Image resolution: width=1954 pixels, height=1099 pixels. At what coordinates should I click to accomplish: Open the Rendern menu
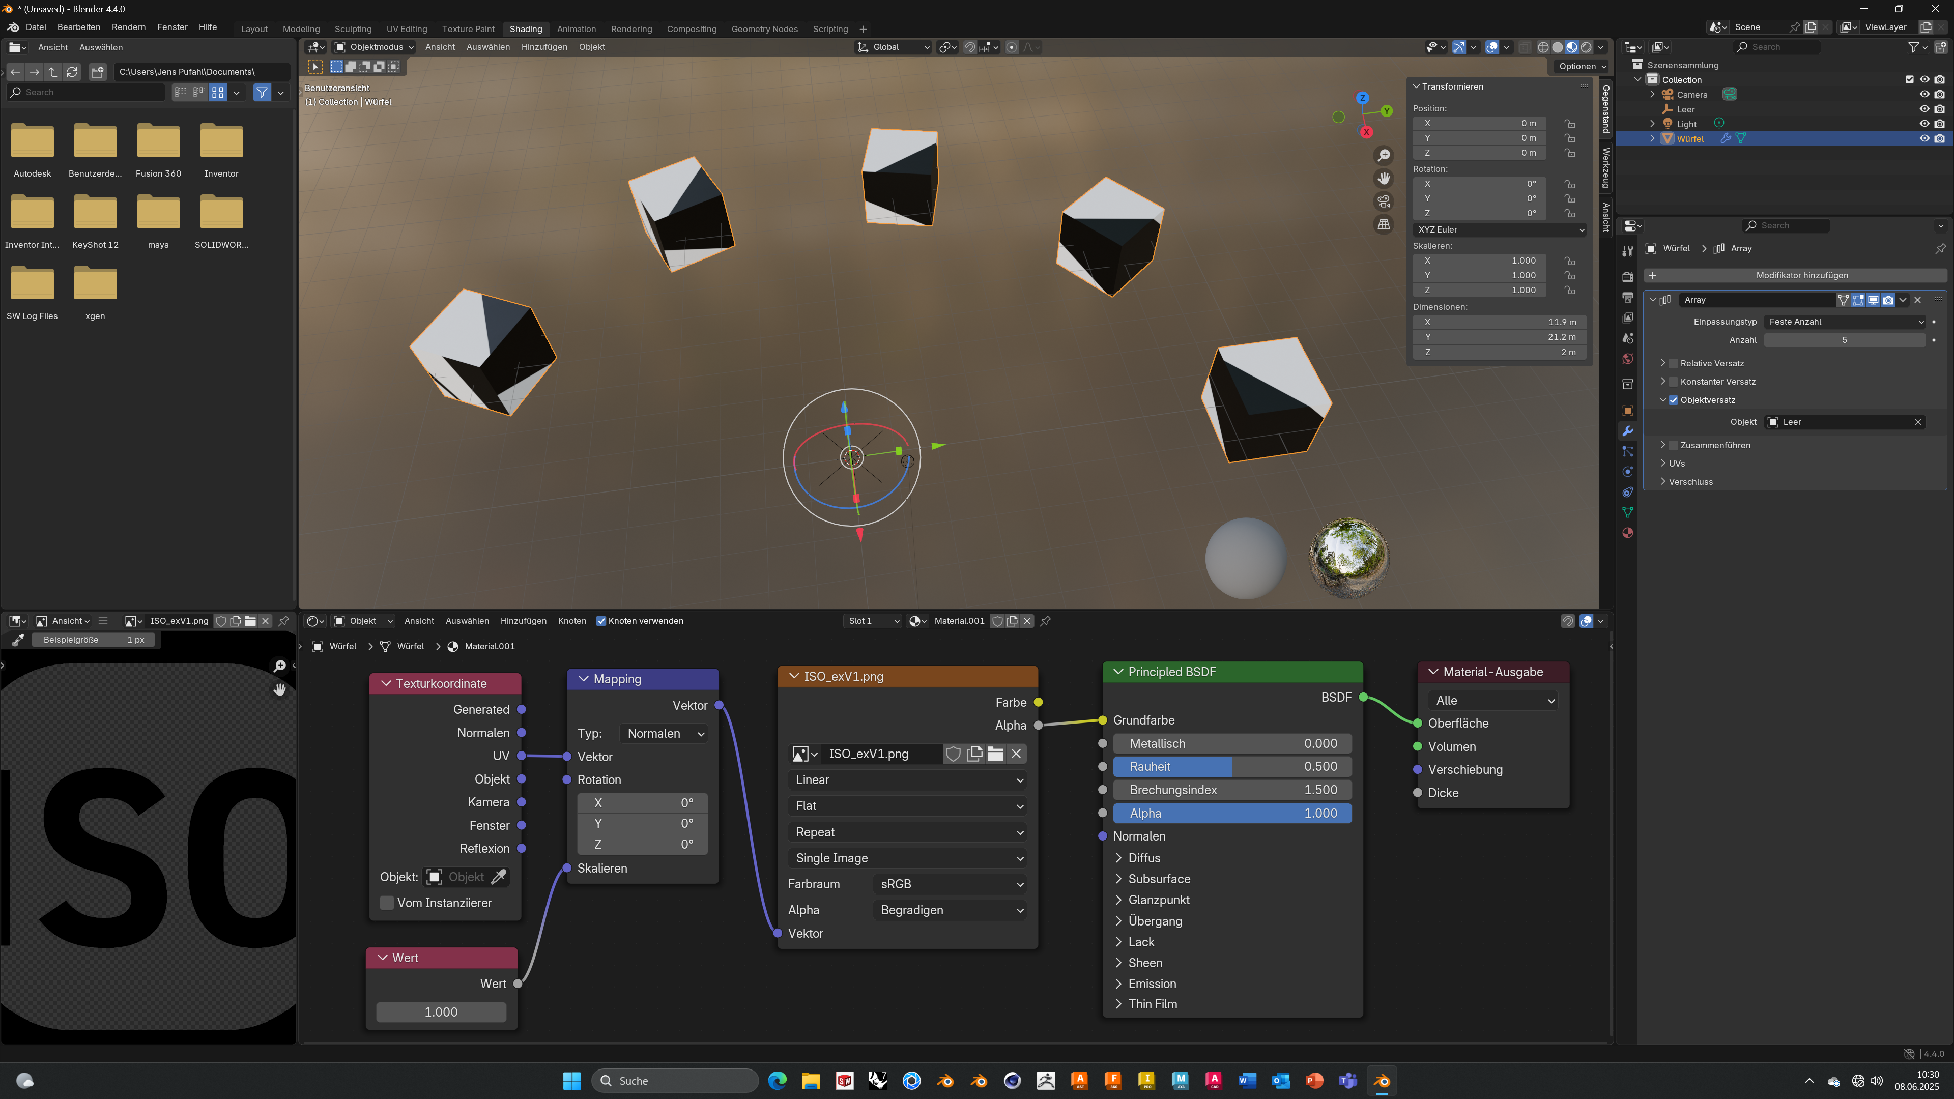tap(128, 27)
